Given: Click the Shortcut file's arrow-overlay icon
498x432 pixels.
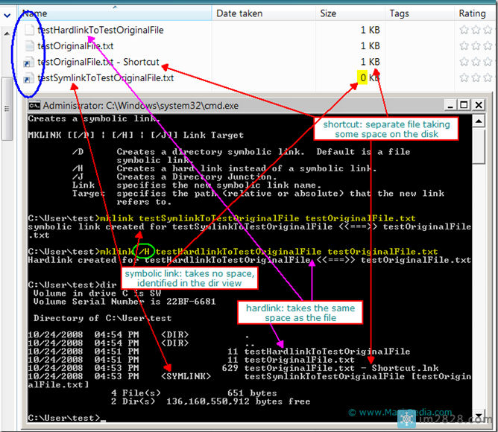Looking at the screenshot, I should (28, 63).
